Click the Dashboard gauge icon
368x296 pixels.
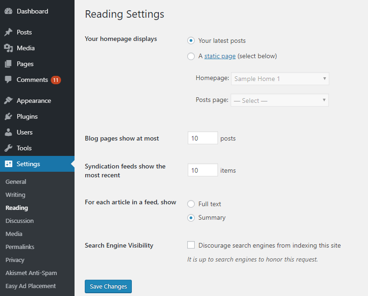coord(8,11)
